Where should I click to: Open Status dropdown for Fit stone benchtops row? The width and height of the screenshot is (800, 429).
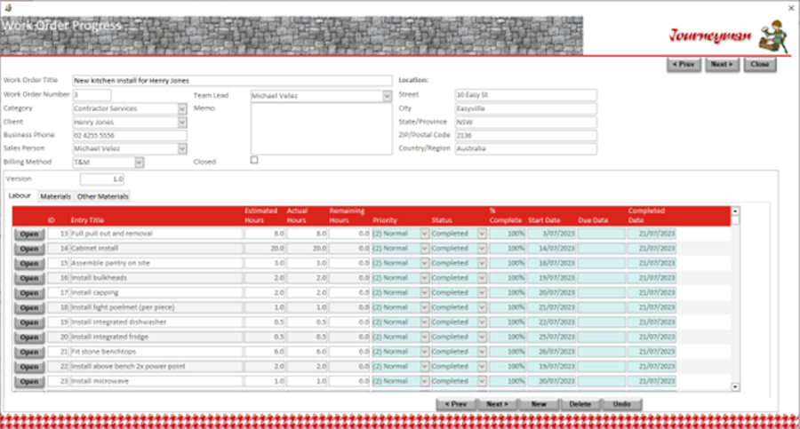pos(482,352)
